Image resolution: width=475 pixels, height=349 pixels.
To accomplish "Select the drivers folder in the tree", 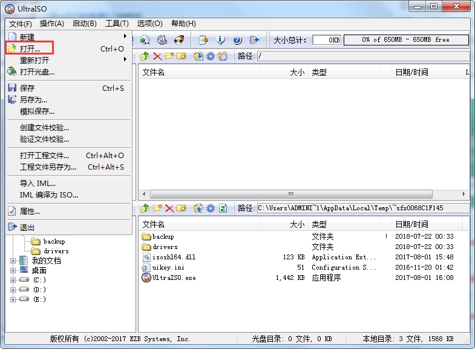I will pos(56,251).
